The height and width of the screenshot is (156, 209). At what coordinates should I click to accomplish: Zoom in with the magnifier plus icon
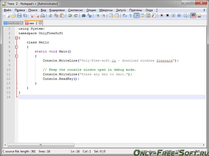pos(97,15)
